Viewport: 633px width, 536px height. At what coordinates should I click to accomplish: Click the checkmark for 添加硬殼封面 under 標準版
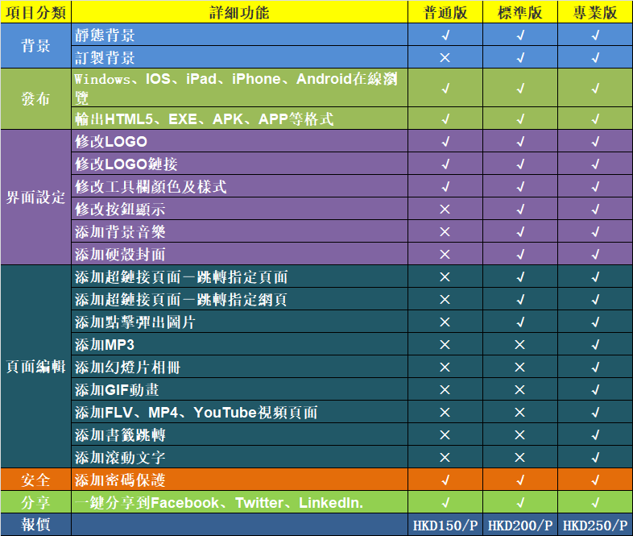(520, 255)
